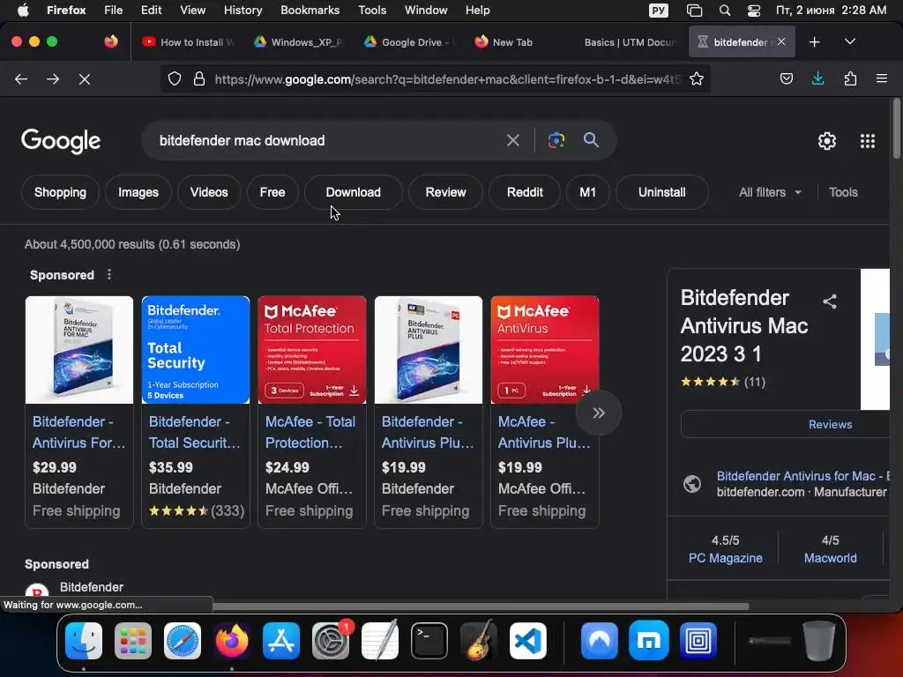Screen dimensions: 903x677
Task: Apply the Uninstall filter chip
Action: 661,192
